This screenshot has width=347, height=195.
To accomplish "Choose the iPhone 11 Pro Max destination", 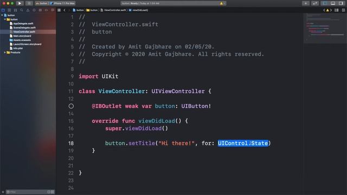I will tap(62, 3).
